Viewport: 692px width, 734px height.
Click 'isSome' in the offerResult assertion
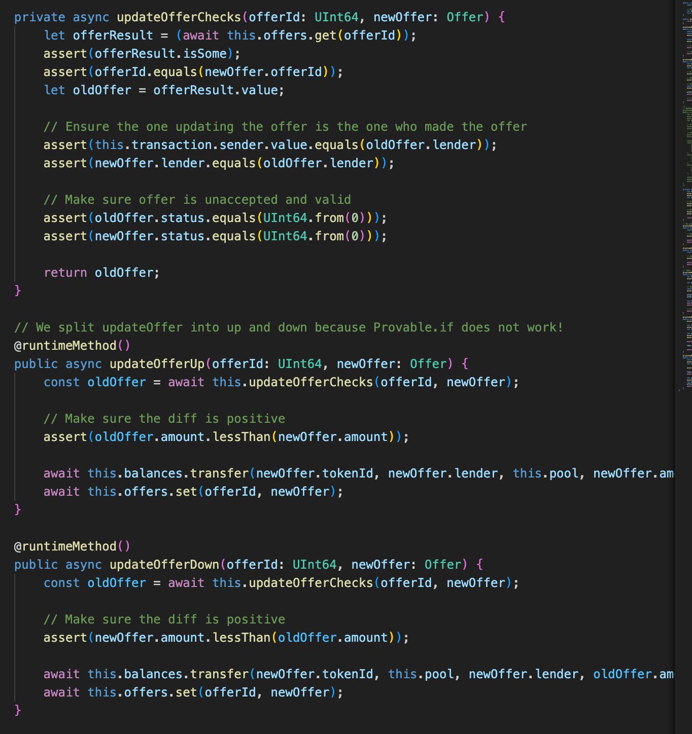tap(205, 54)
